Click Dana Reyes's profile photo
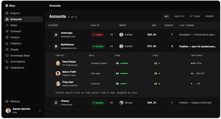The height and width of the screenshot is (119, 221). [x=58, y=64]
